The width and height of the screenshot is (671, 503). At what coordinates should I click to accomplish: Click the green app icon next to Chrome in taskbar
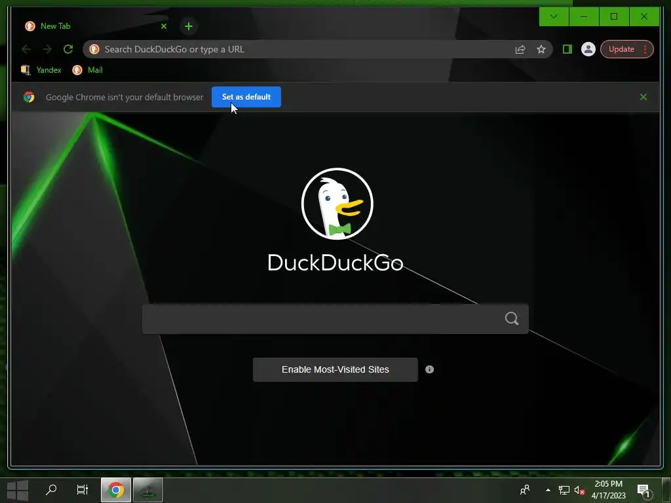(x=148, y=490)
